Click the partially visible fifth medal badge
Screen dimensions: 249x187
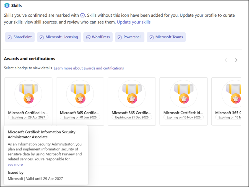[231, 94]
